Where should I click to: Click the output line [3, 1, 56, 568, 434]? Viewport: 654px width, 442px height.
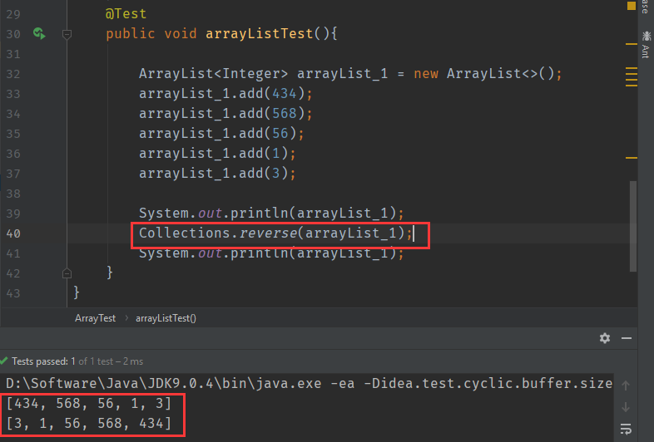88,423
